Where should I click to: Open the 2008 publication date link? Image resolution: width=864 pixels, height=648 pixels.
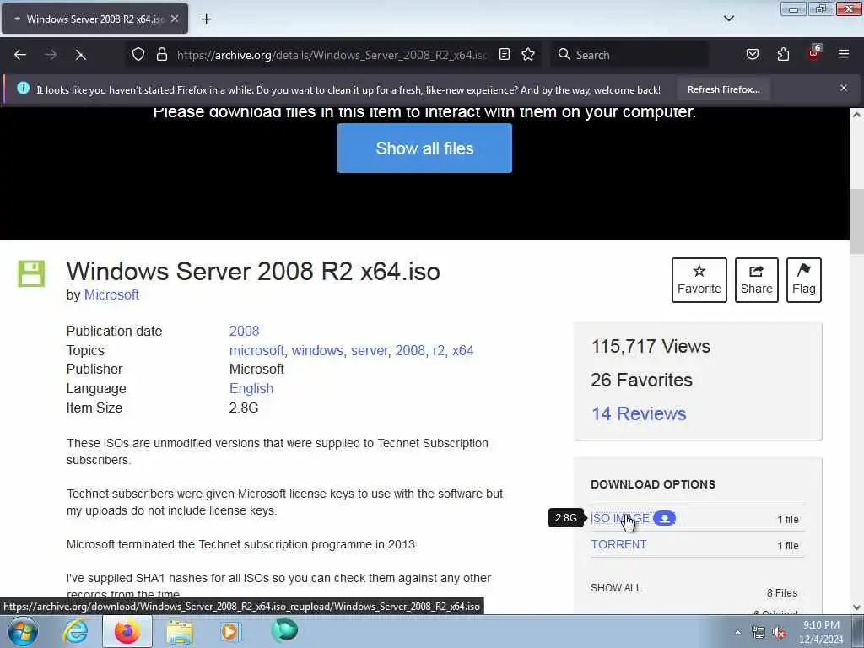(244, 331)
